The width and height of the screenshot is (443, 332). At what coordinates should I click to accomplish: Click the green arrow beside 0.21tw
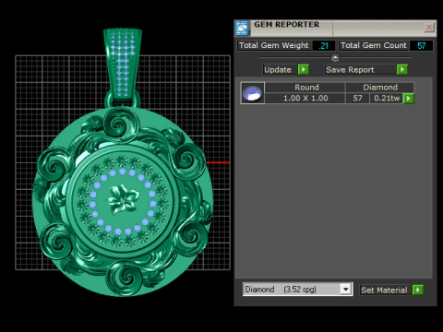point(408,99)
